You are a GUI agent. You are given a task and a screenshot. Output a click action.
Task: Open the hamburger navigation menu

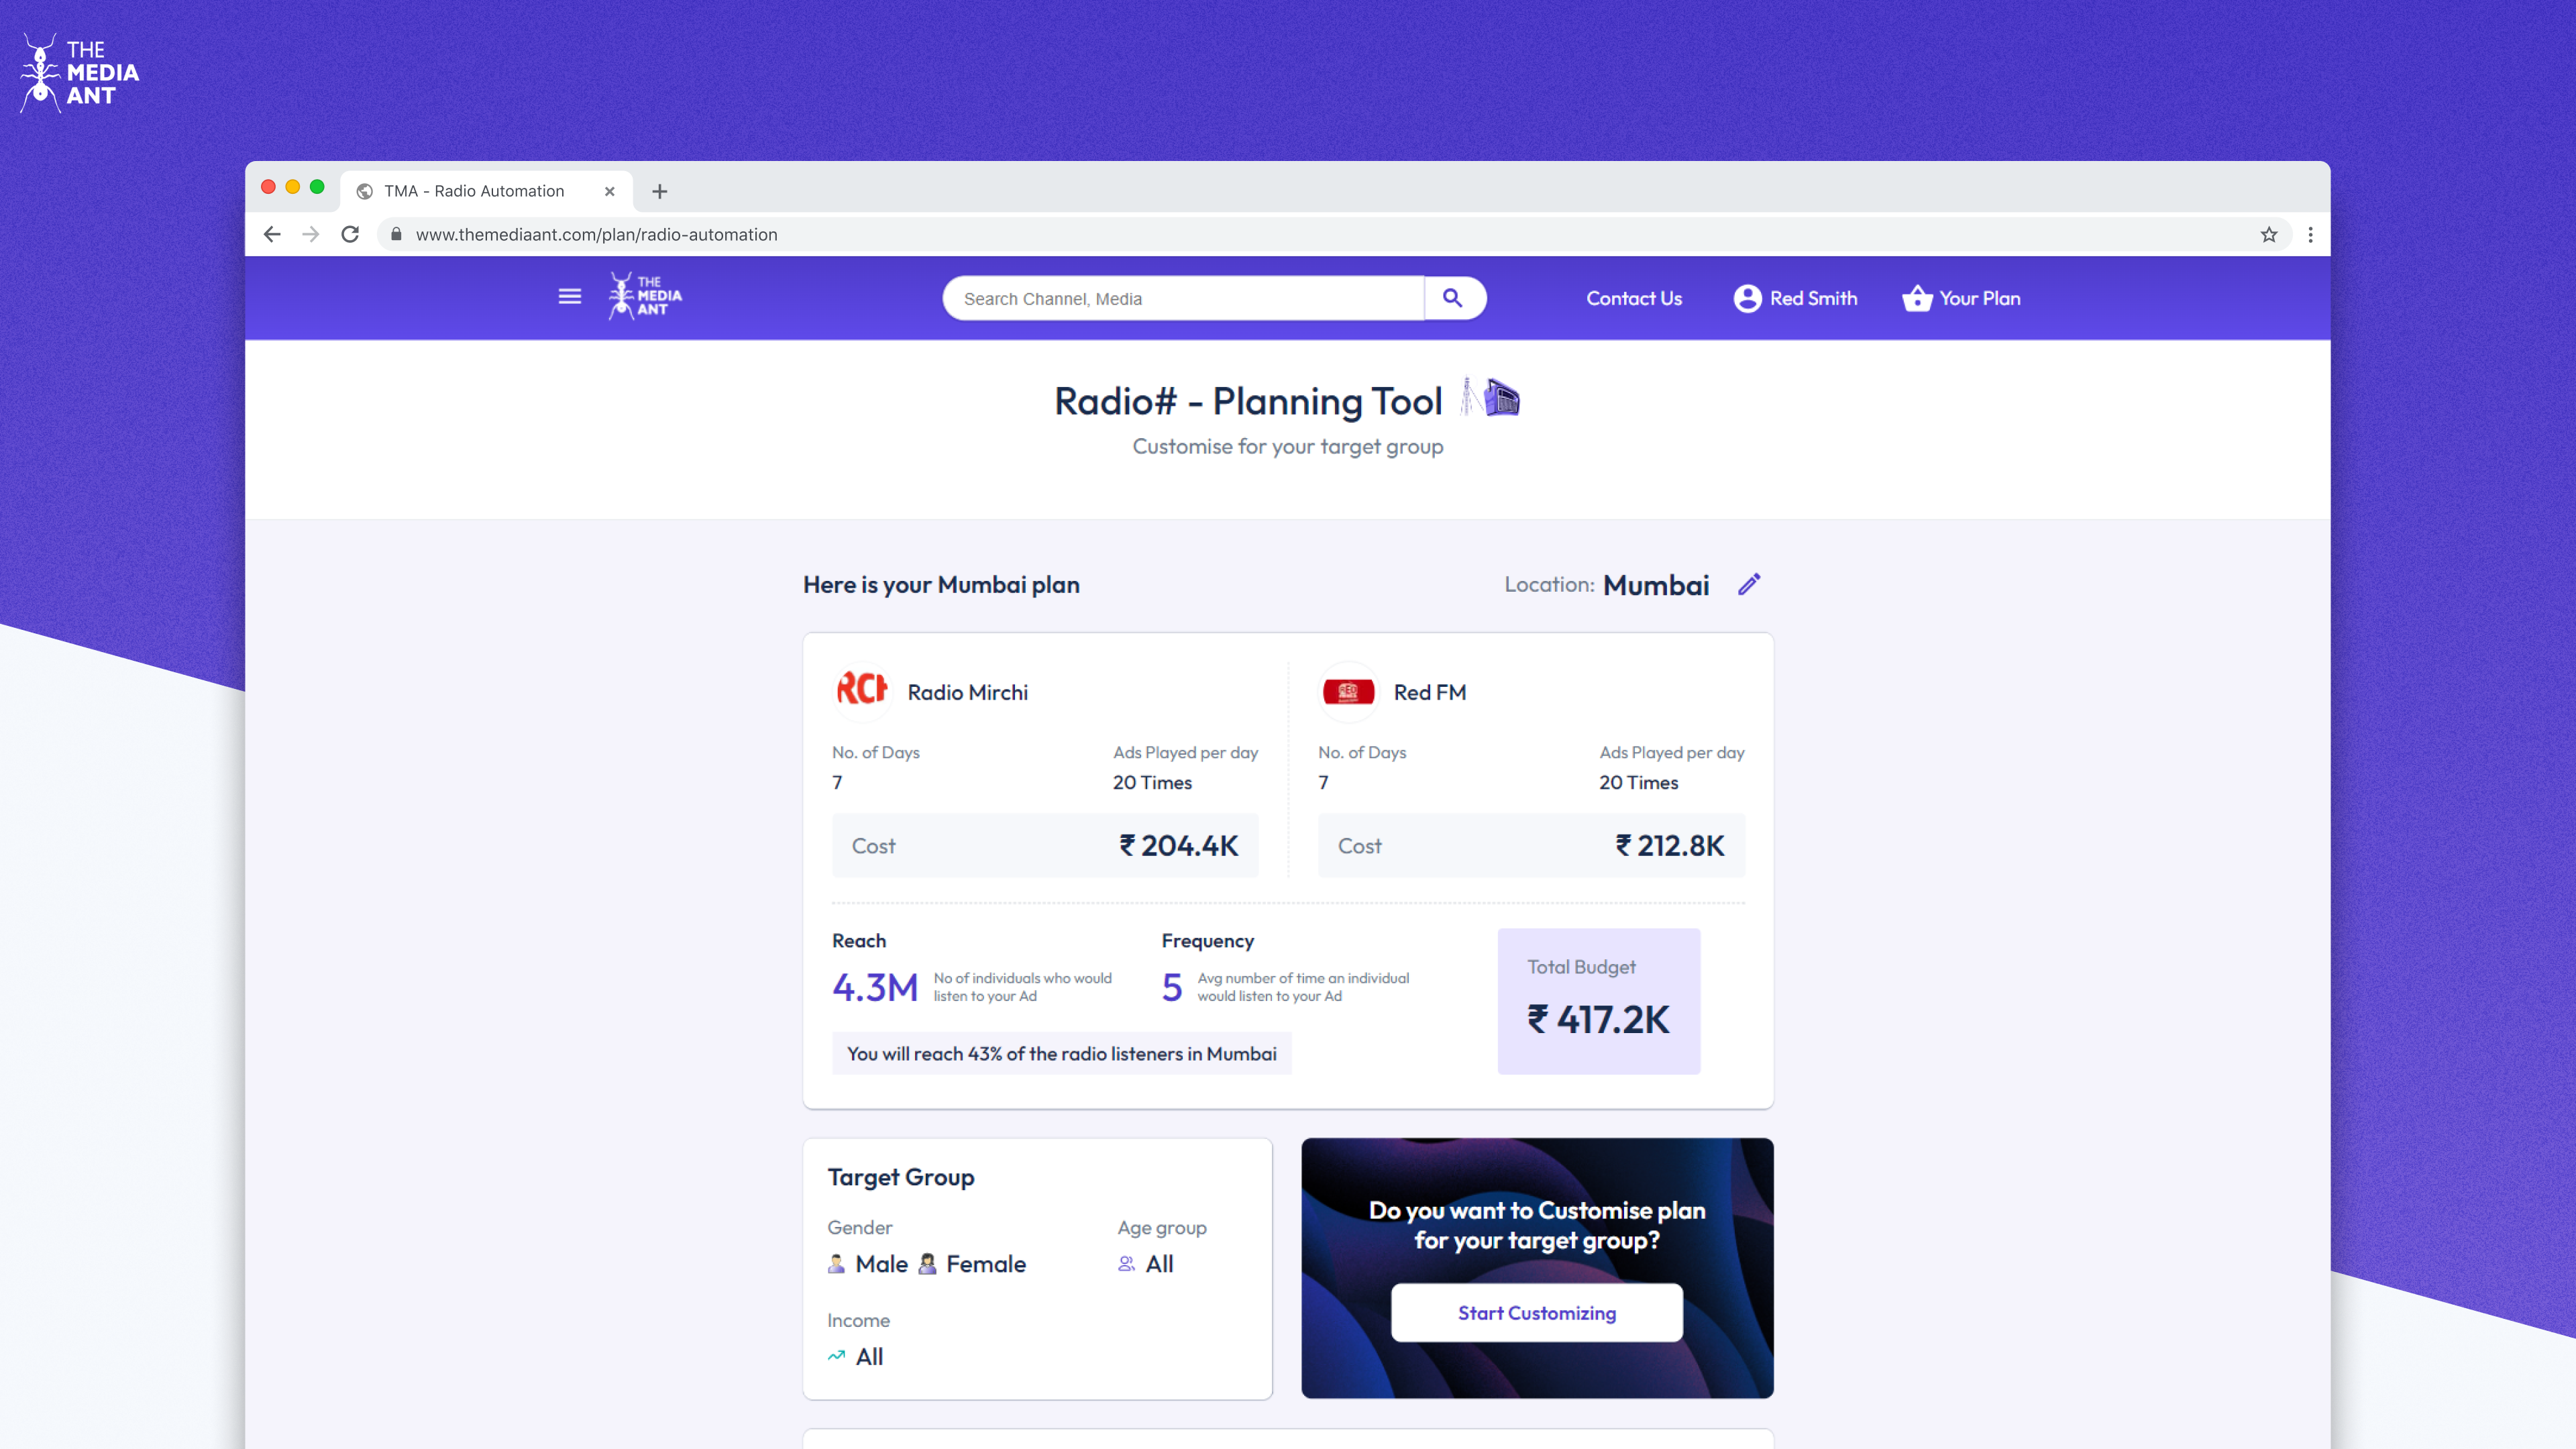point(569,297)
